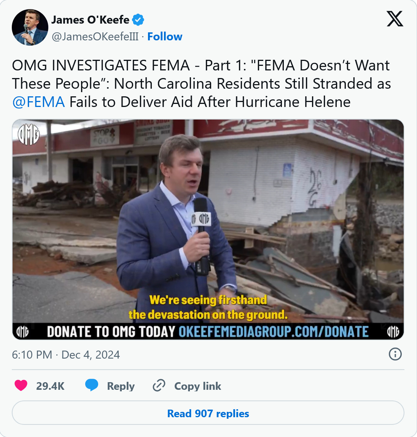
Task: Click the Reply text label
Action: [121, 386]
